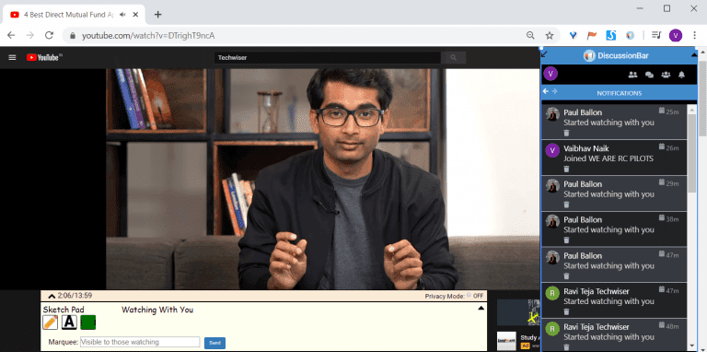Viewport: 707px width, 352px height.
Task: Delete the Vaibhav Naik joined notification
Action: click(x=567, y=169)
